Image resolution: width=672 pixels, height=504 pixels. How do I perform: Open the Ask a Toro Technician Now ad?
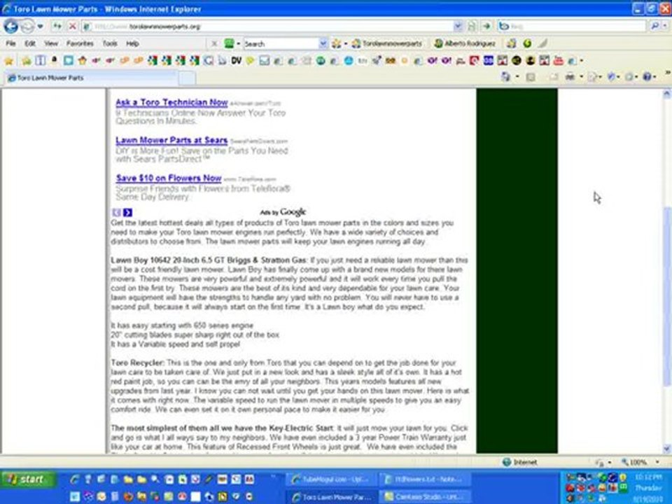point(171,102)
